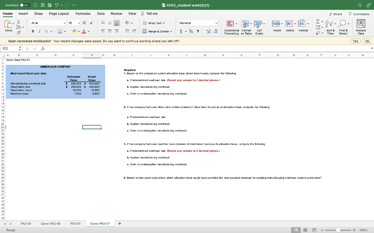Toggle Underline formatting
The width and height of the screenshot is (374, 233).
(46, 31)
